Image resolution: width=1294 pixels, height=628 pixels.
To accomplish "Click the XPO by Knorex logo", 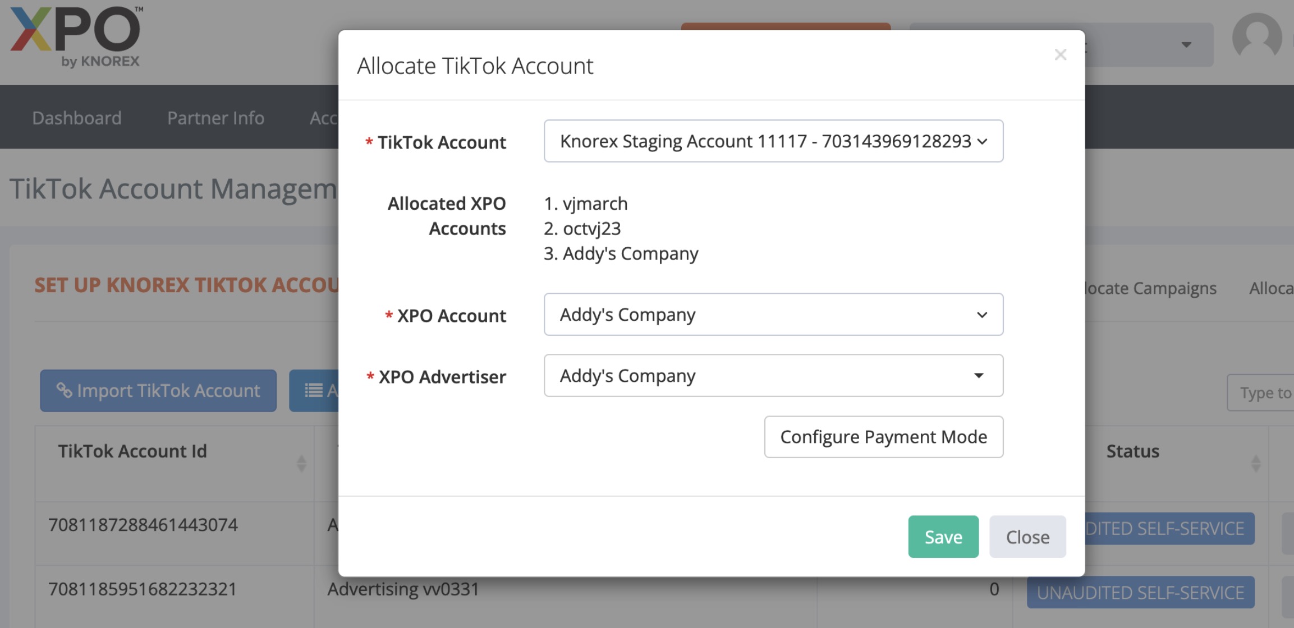I will pos(75,37).
